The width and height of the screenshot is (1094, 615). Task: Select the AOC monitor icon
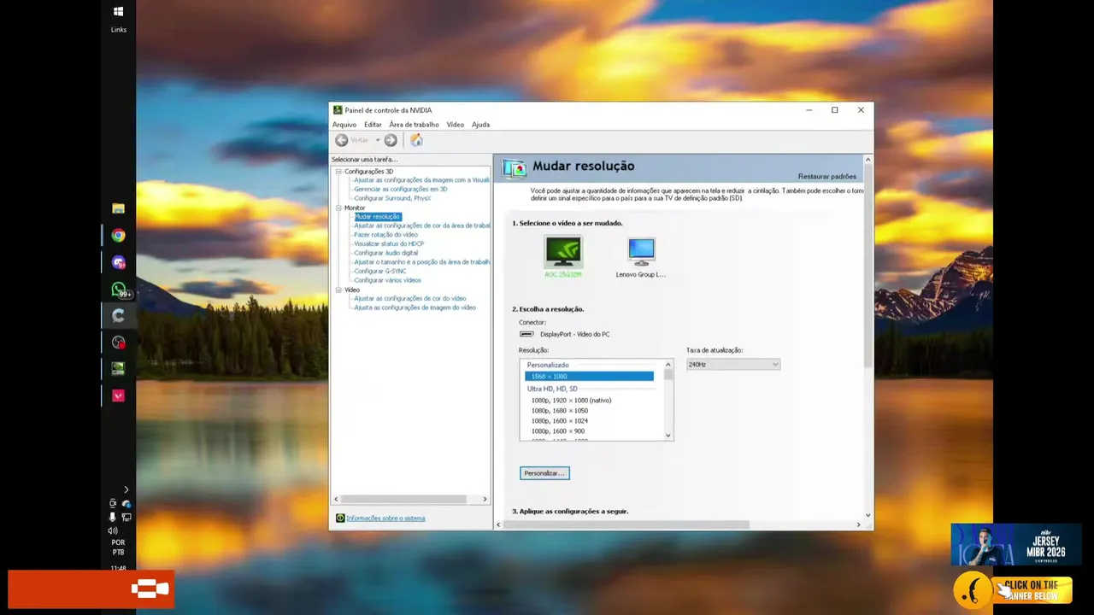tap(563, 251)
